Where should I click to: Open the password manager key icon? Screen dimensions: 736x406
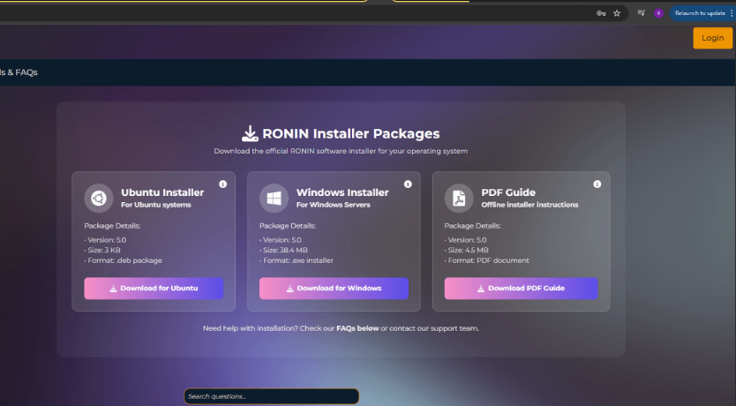click(x=601, y=13)
